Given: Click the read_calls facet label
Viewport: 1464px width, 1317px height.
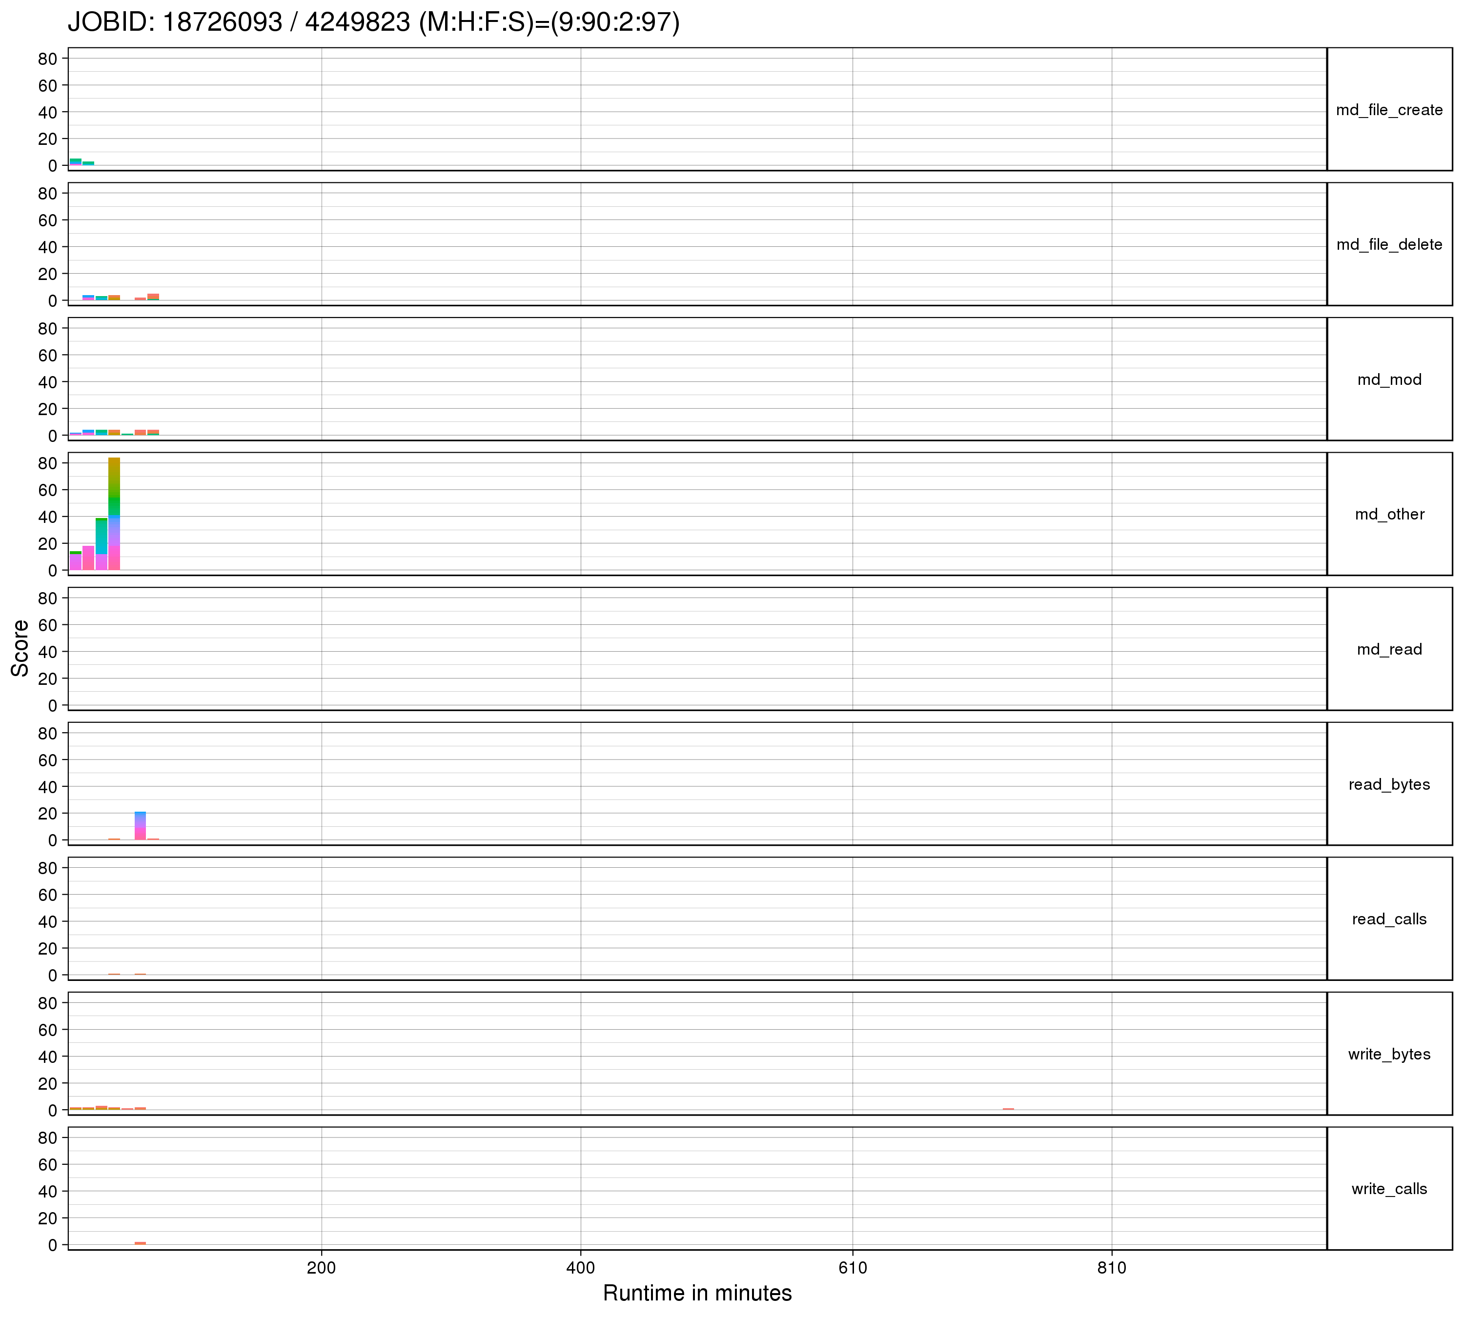Looking at the screenshot, I should pos(1389,920).
